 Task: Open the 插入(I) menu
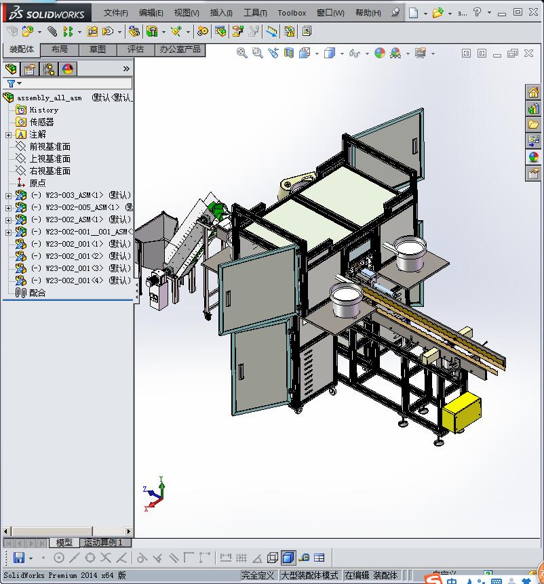221,13
